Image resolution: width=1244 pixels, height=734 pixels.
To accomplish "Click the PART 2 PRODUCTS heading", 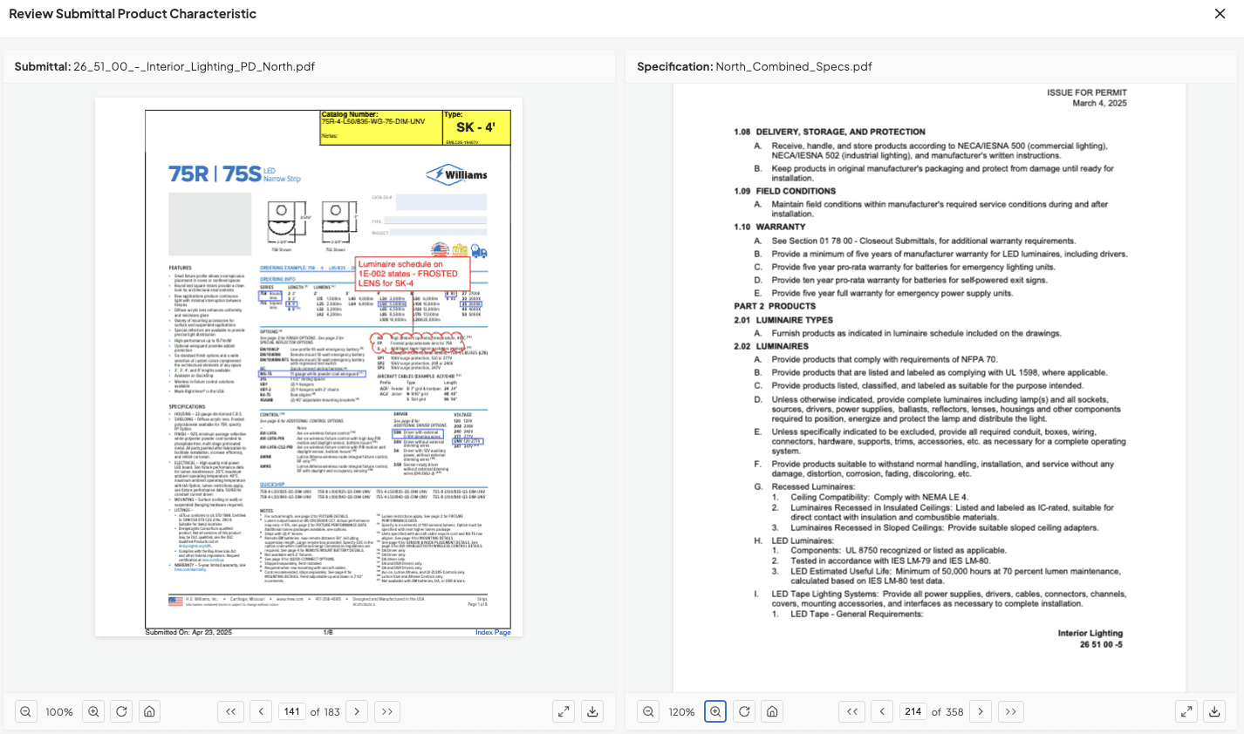I will point(775,306).
